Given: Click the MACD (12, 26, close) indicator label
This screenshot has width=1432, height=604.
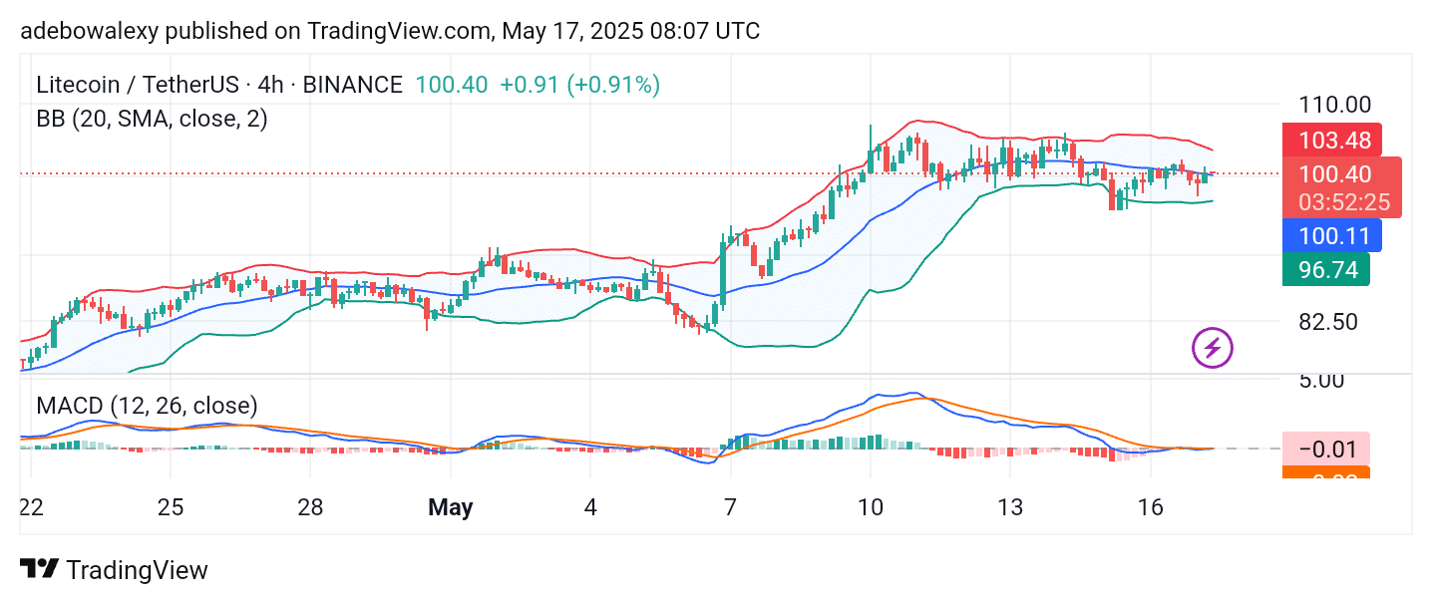Looking at the screenshot, I should [x=147, y=406].
